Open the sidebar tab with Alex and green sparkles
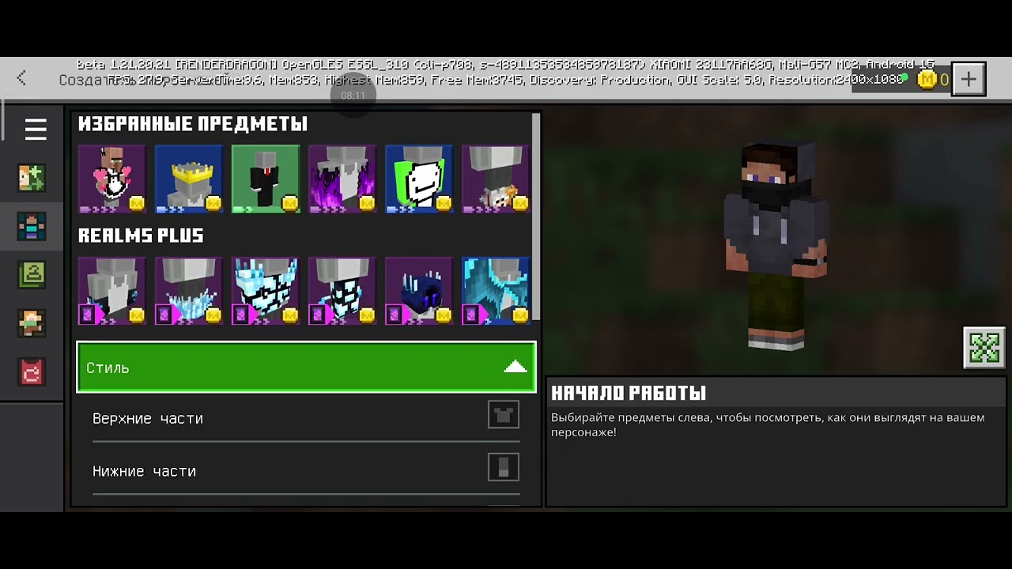Viewport: 1012px width, 569px height. point(32,178)
